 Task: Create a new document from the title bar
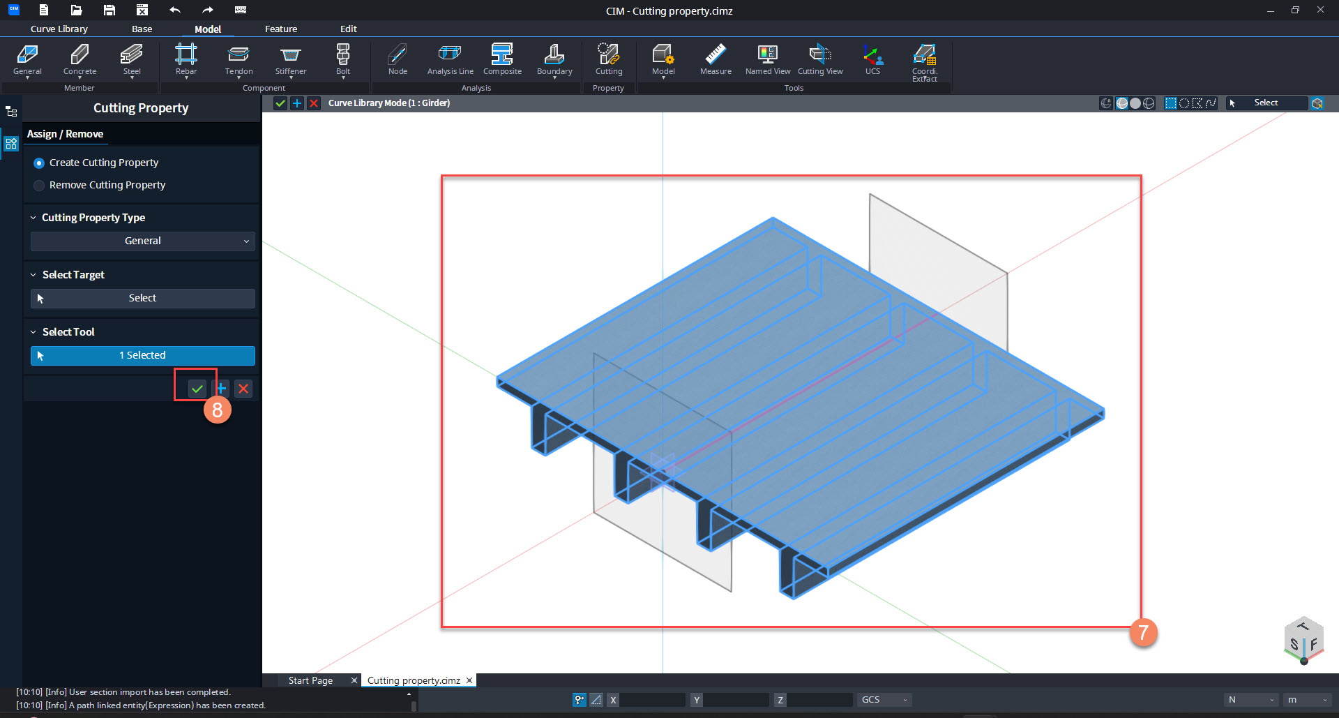point(44,10)
